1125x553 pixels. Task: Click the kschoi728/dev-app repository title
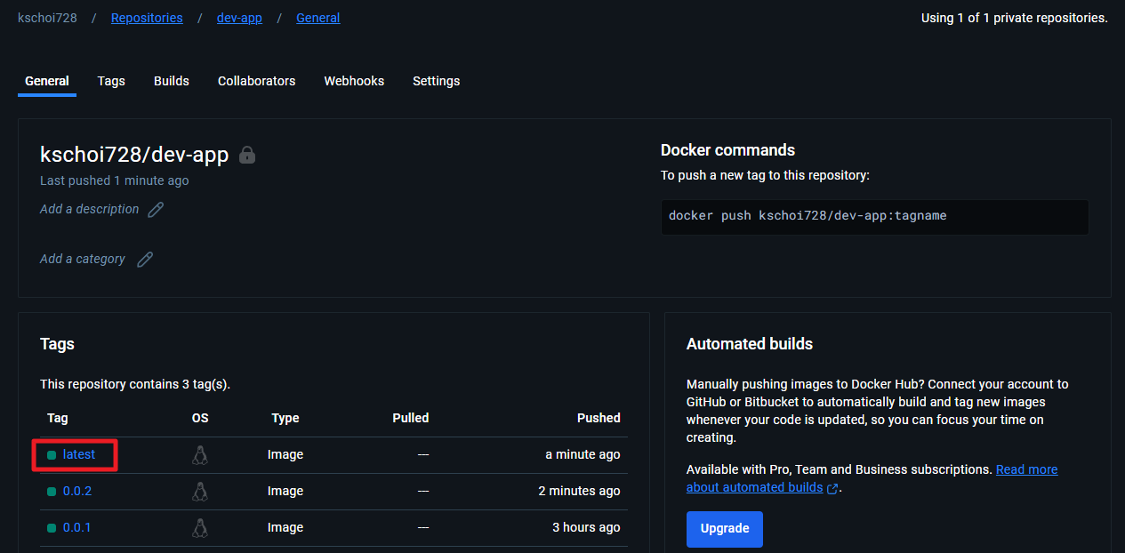(x=134, y=155)
